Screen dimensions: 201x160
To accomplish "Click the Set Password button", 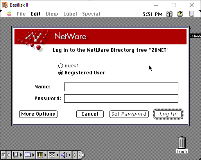I will point(129,114).
